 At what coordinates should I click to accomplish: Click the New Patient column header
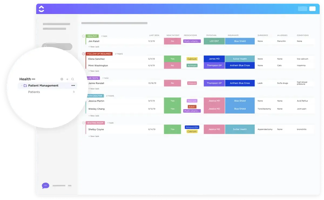173,35
